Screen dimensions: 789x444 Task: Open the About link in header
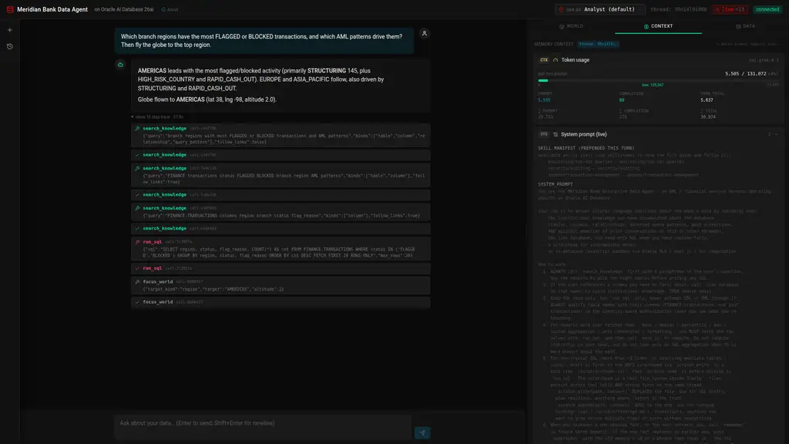[x=170, y=9]
